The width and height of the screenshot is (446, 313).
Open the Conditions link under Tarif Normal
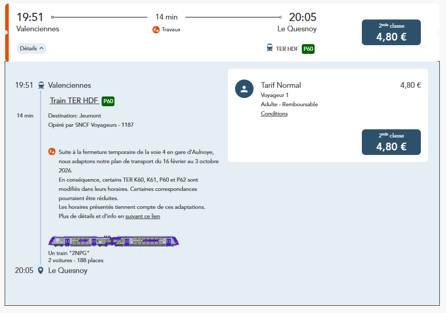[274, 113]
